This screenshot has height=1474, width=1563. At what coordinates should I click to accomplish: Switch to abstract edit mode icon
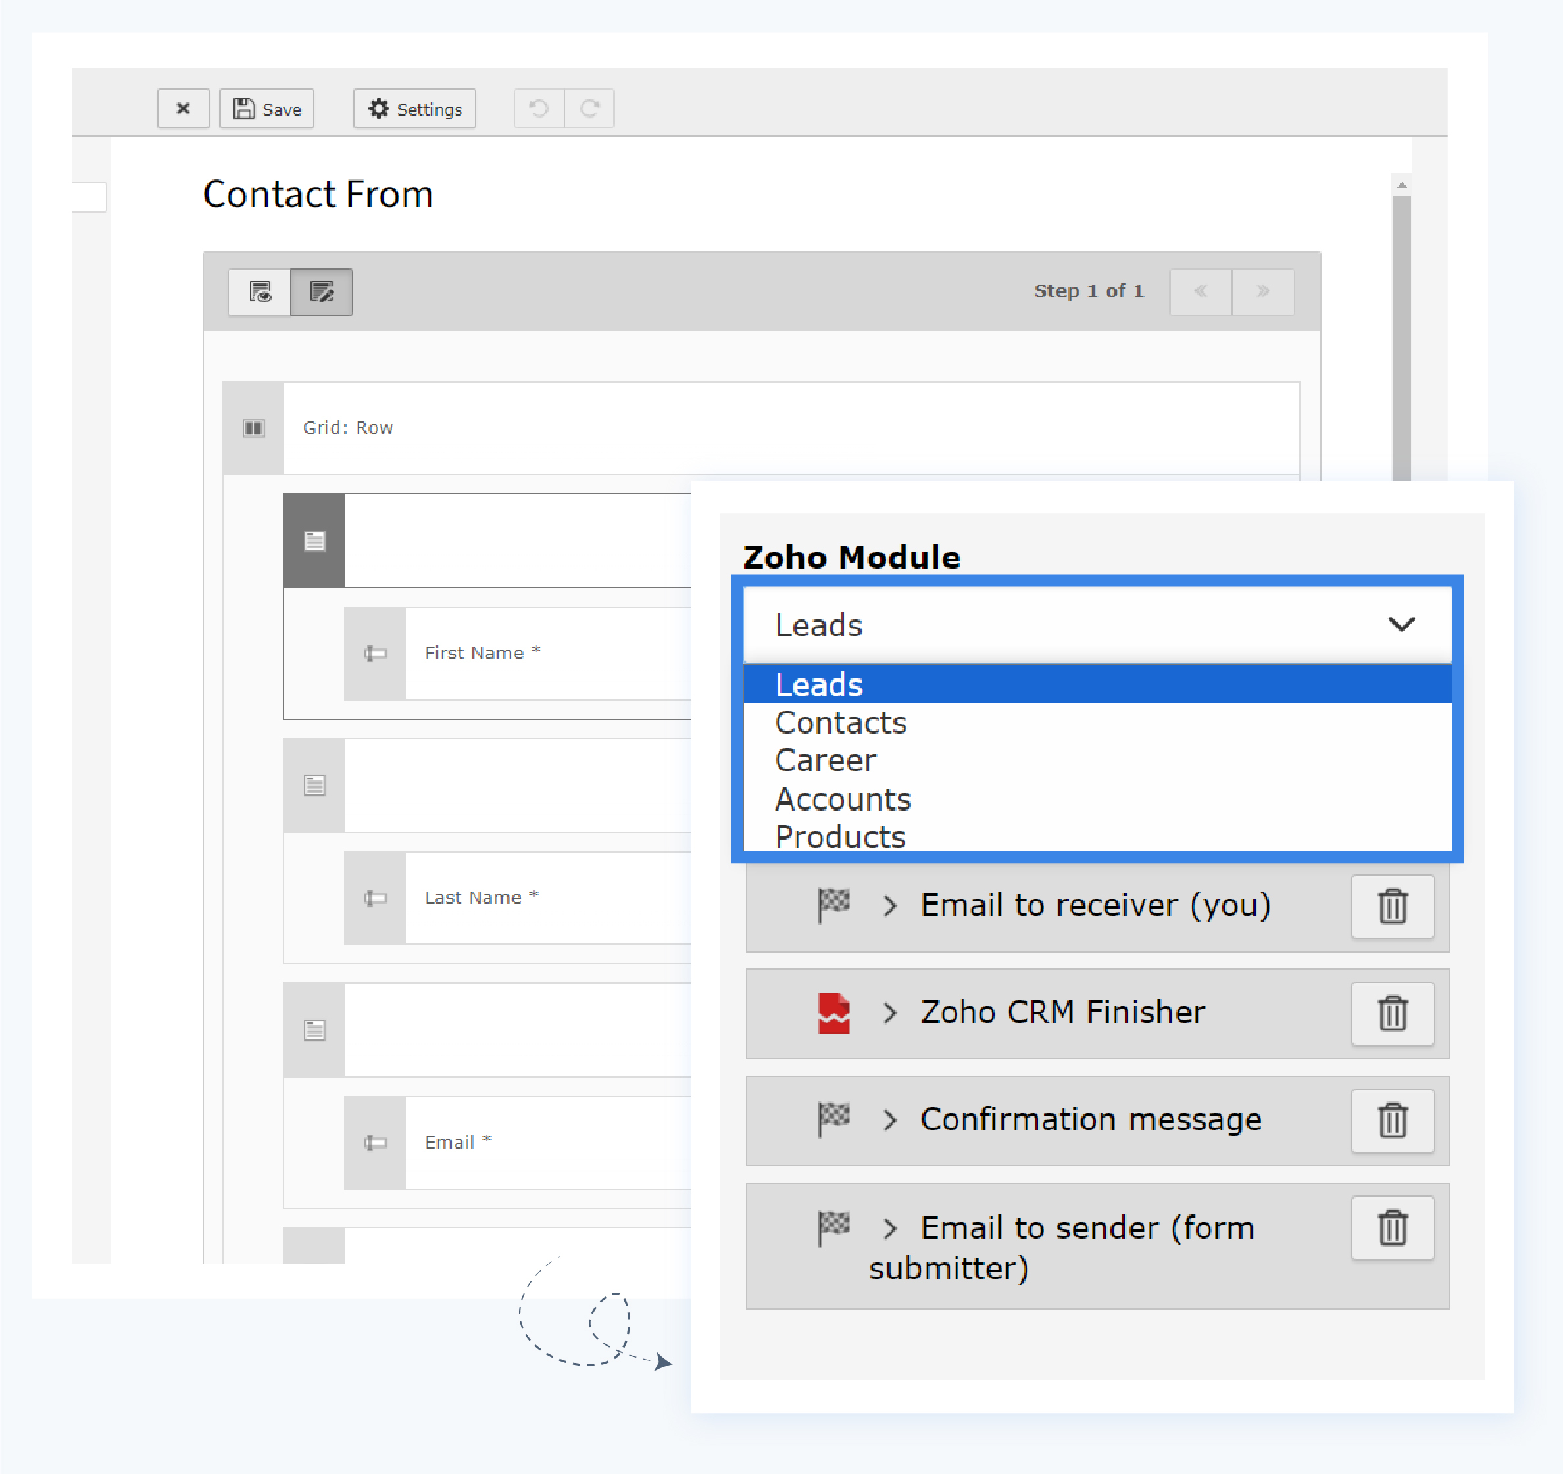coord(322,293)
